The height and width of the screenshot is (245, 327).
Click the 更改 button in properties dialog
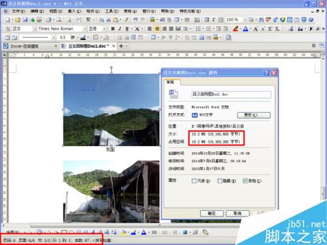pos(254,115)
